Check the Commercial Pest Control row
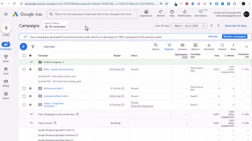 point(24,96)
